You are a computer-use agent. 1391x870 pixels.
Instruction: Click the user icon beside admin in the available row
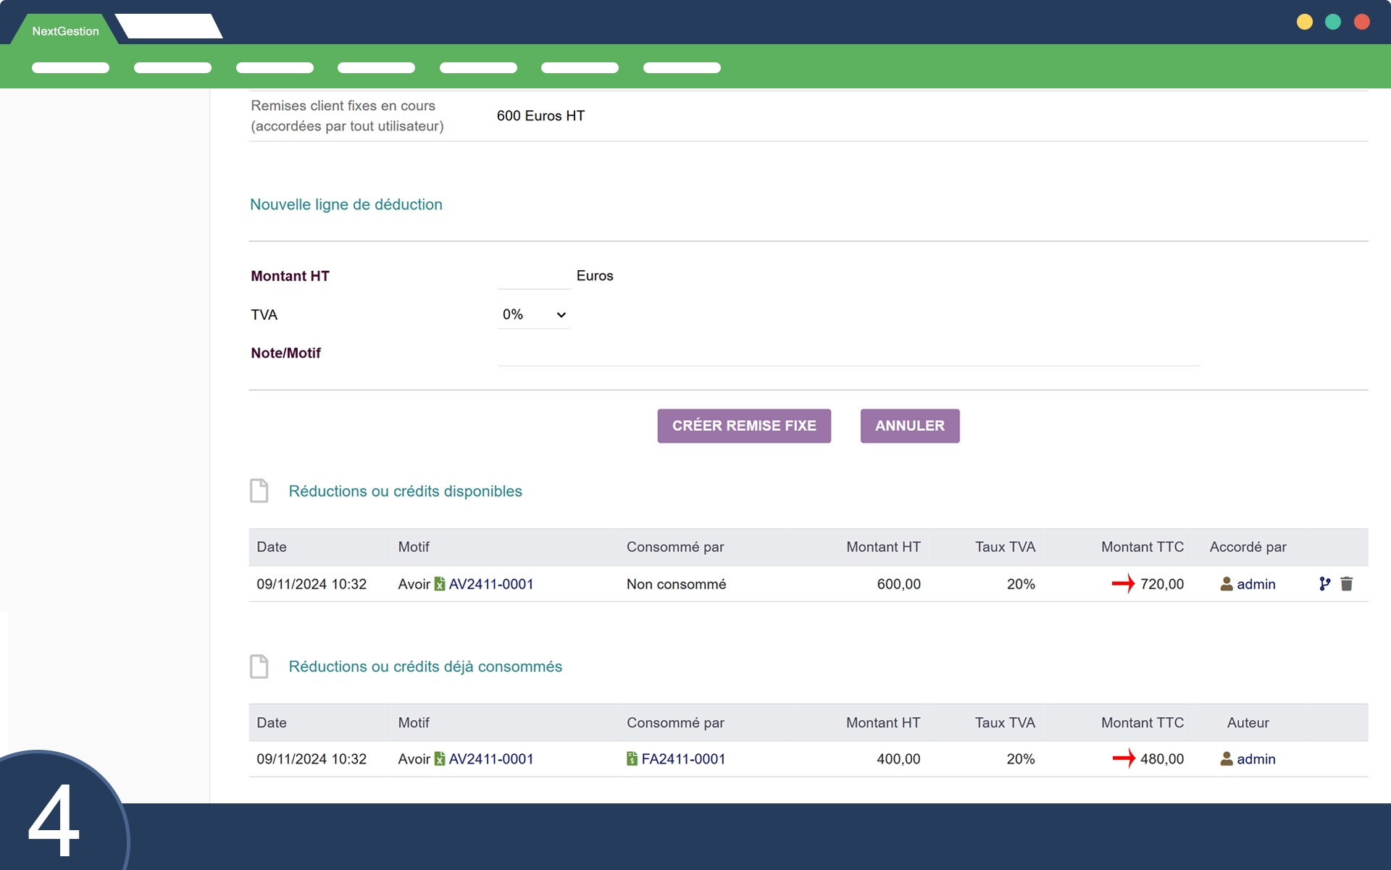[1227, 584]
